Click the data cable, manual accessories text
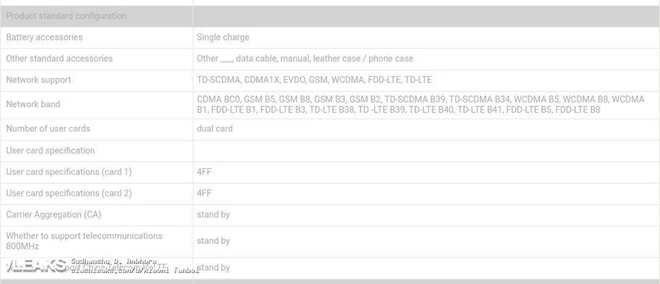 point(272,58)
